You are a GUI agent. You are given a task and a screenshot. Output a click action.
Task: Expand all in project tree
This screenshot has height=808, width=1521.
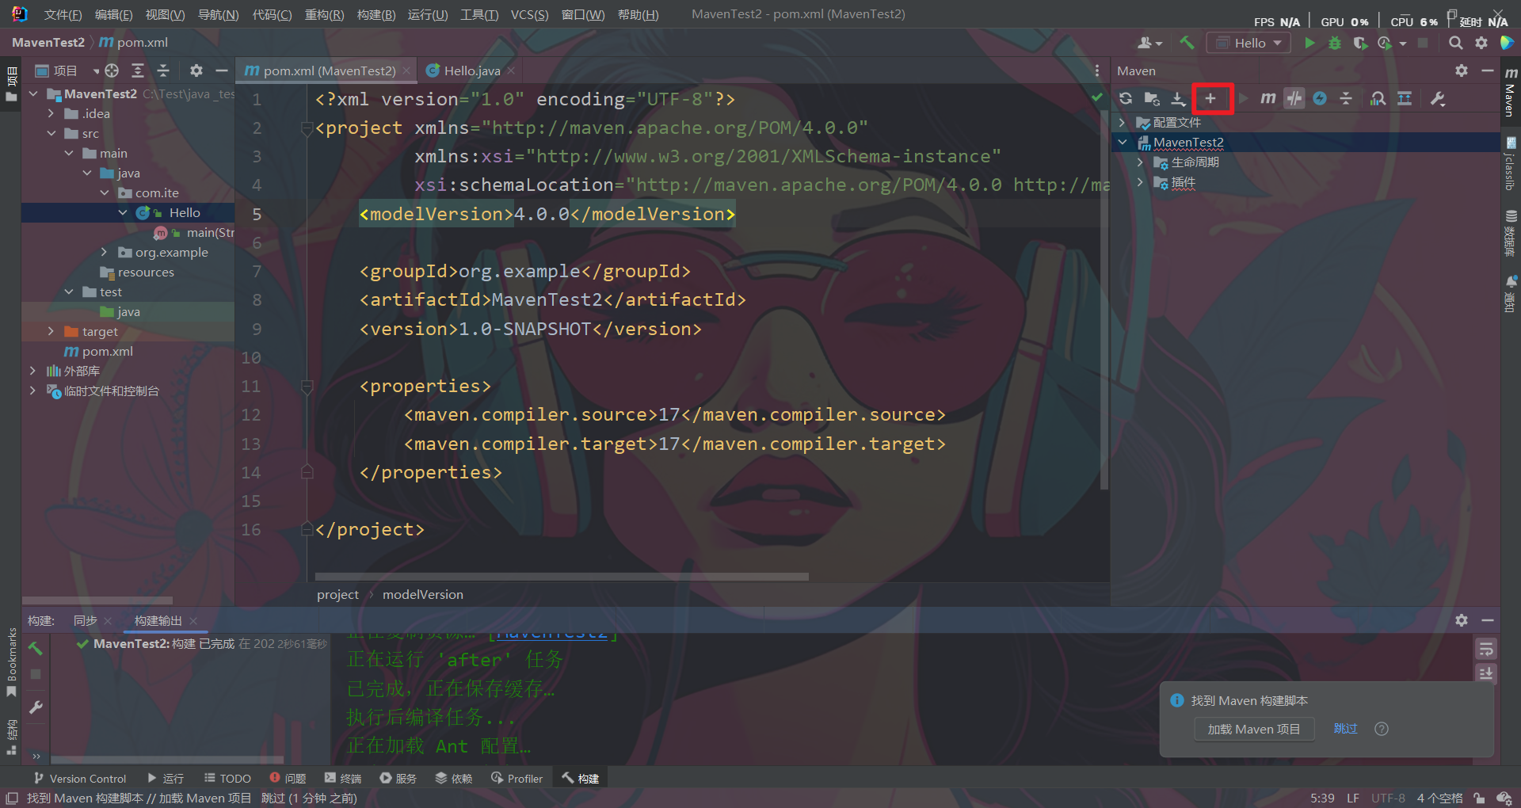(x=138, y=71)
